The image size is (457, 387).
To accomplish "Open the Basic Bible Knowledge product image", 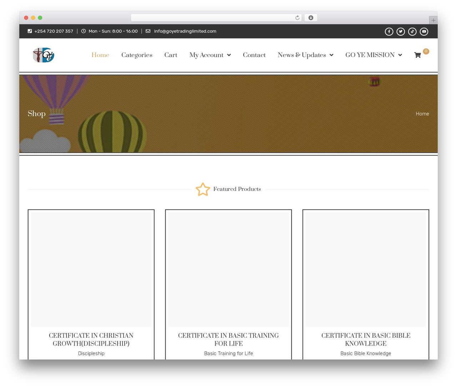I will (366, 270).
